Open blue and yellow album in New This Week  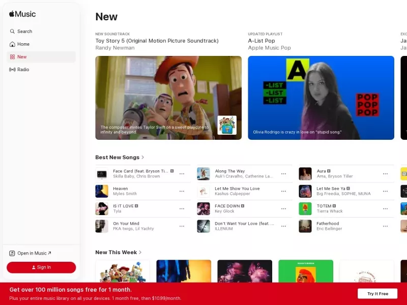click(184, 271)
